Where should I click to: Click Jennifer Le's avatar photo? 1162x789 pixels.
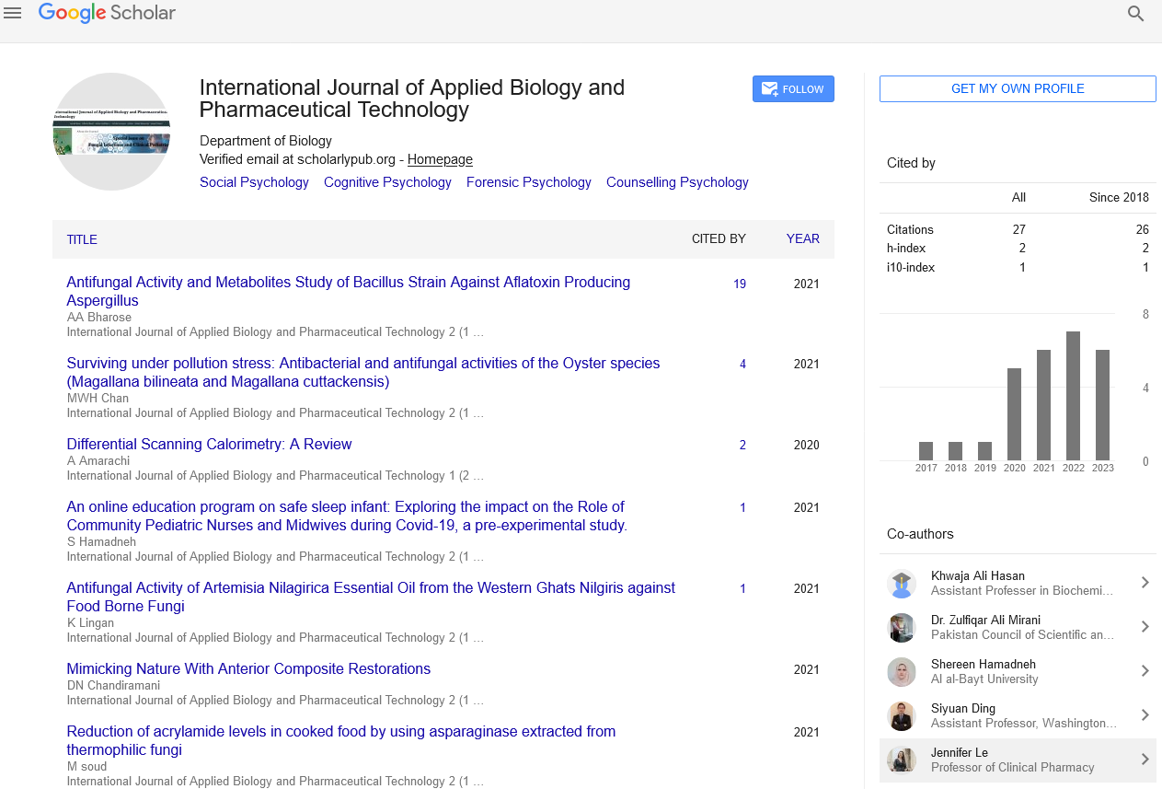click(x=901, y=760)
